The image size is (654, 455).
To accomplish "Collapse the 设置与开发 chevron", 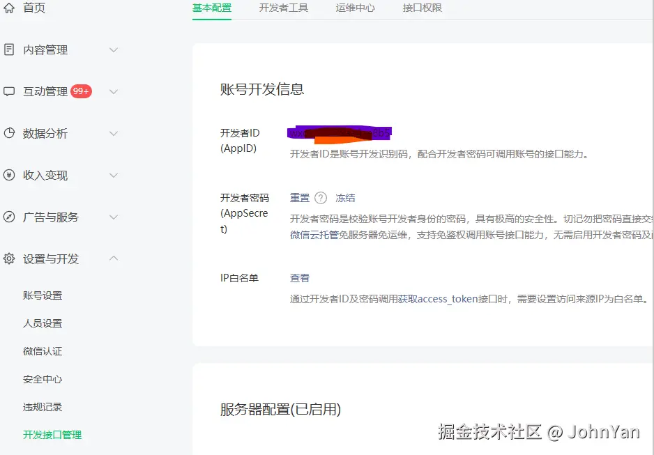I will pyautogui.click(x=114, y=259).
